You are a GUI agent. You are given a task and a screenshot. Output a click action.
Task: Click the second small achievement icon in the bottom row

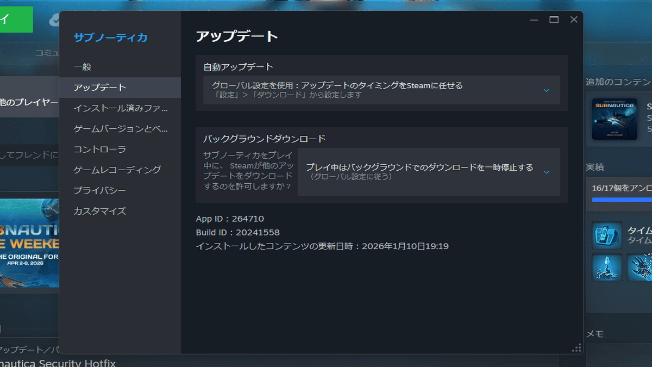[x=640, y=268]
